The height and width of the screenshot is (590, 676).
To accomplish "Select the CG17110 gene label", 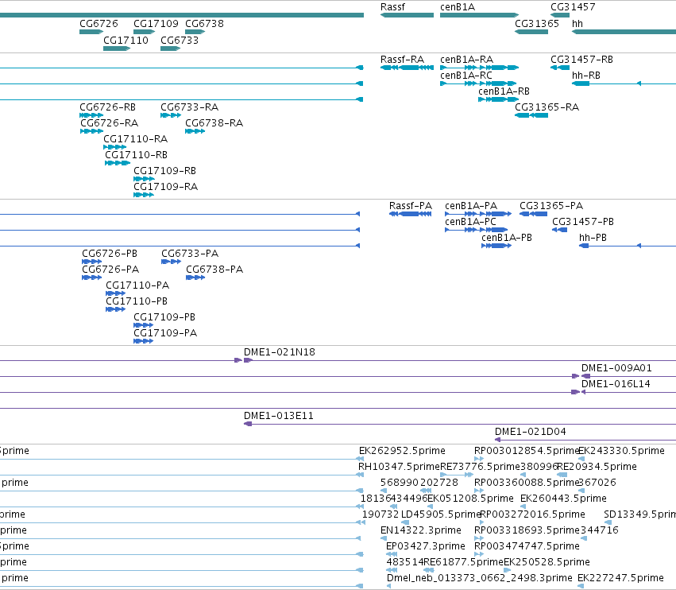I will [126, 40].
